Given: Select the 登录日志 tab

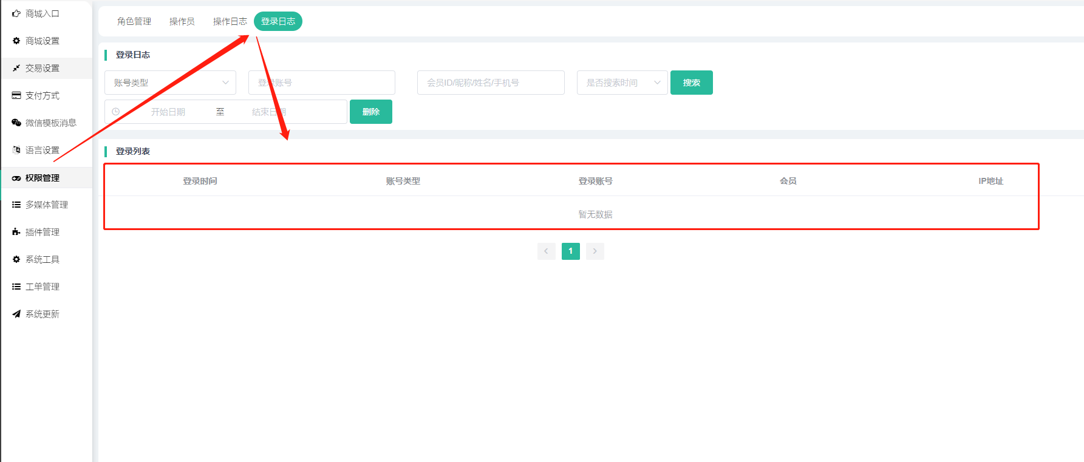Looking at the screenshot, I should click(x=278, y=21).
